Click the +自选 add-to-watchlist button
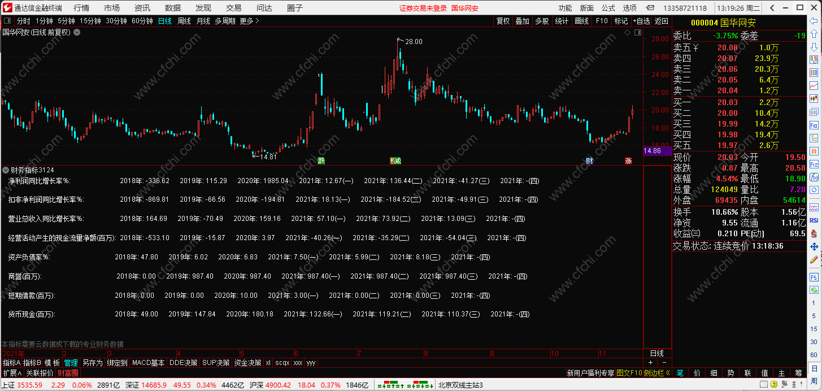 click(x=641, y=21)
